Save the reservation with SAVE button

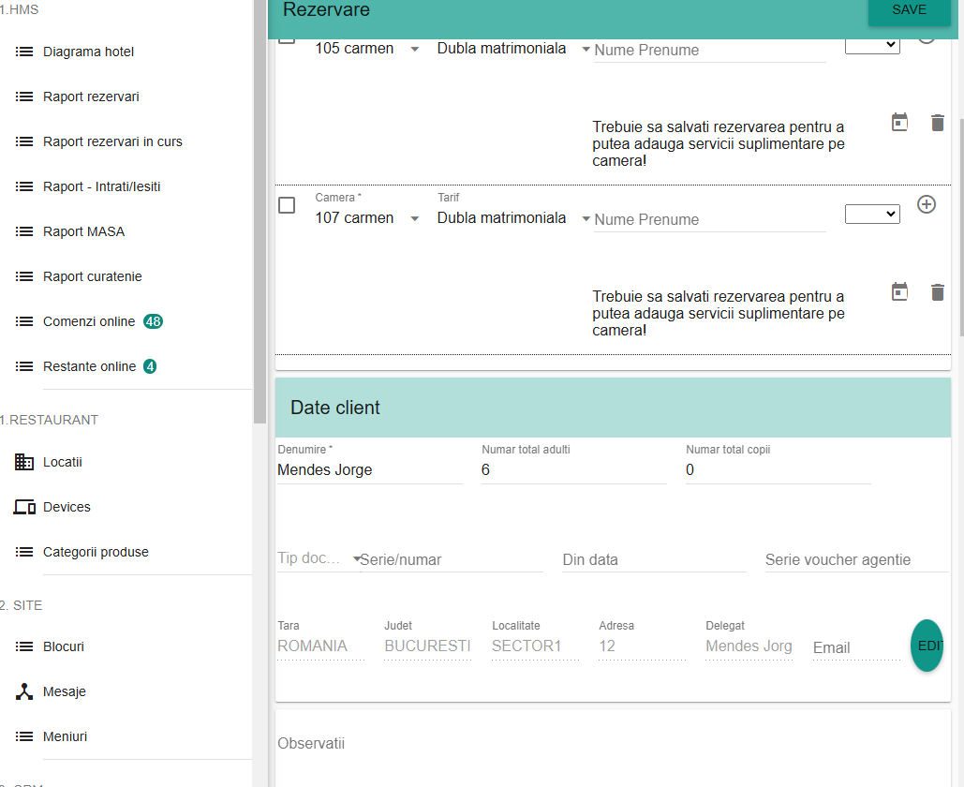pyautogui.click(x=910, y=10)
